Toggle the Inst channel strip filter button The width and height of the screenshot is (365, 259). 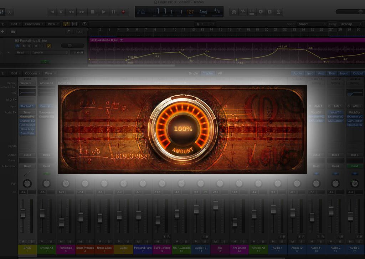coord(310,73)
